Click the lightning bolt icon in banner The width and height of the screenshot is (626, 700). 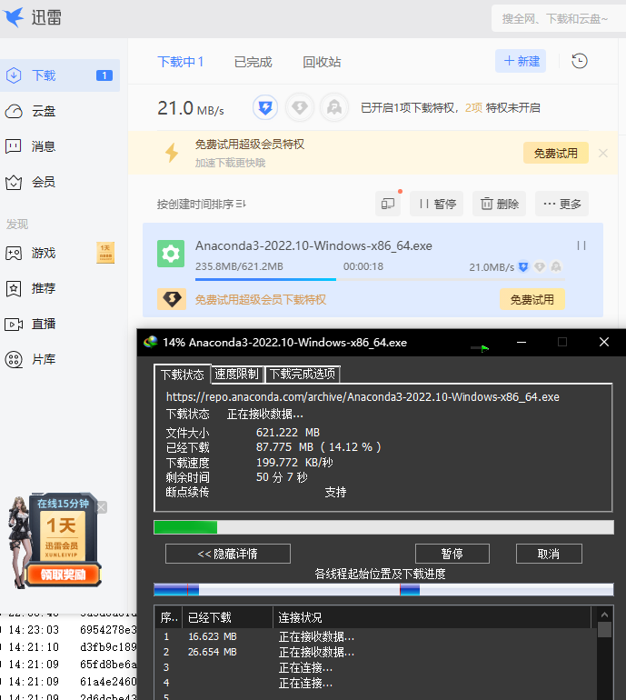tap(172, 153)
